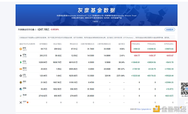Click the 1天持仓变化 column header

click(x=136, y=44)
